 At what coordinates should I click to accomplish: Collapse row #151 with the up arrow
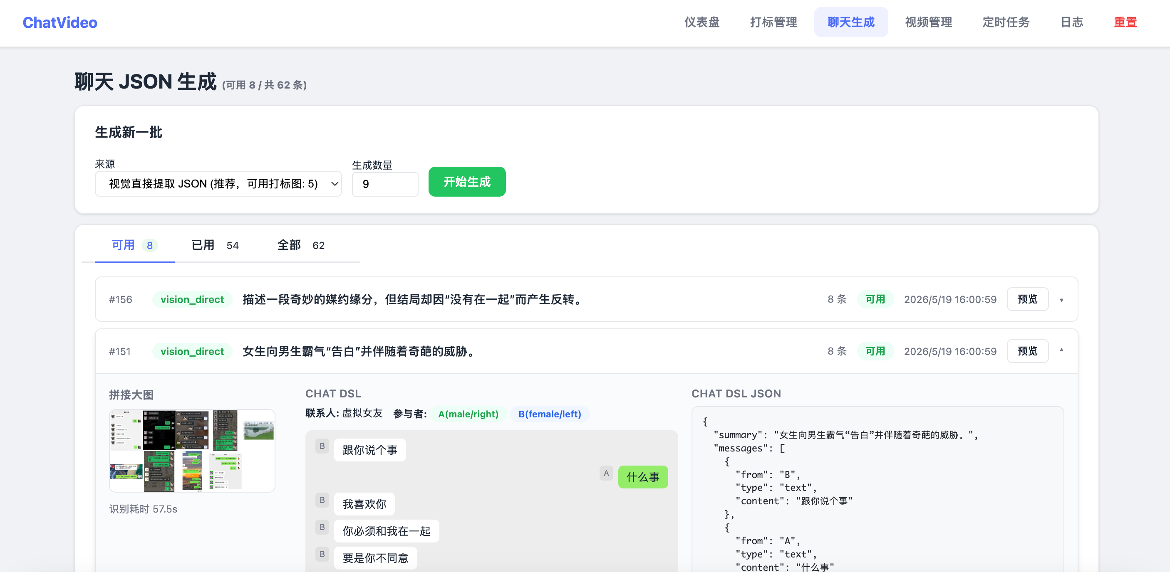pyautogui.click(x=1061, y=350)
